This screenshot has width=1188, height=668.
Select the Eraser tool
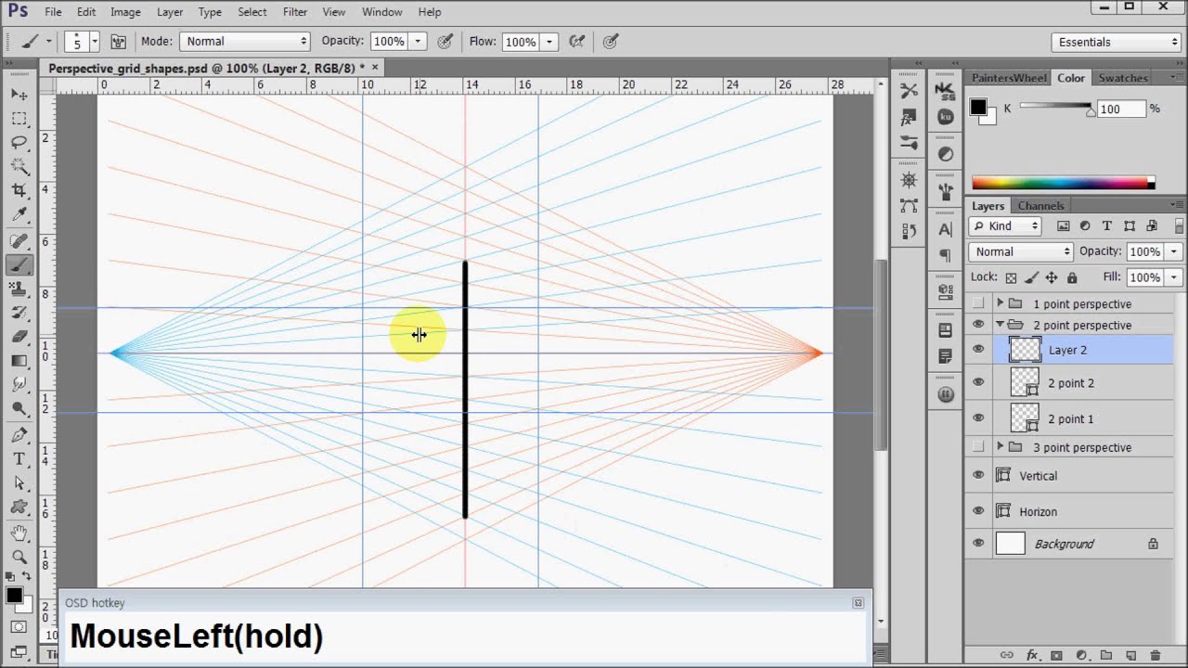coord(19,337)
